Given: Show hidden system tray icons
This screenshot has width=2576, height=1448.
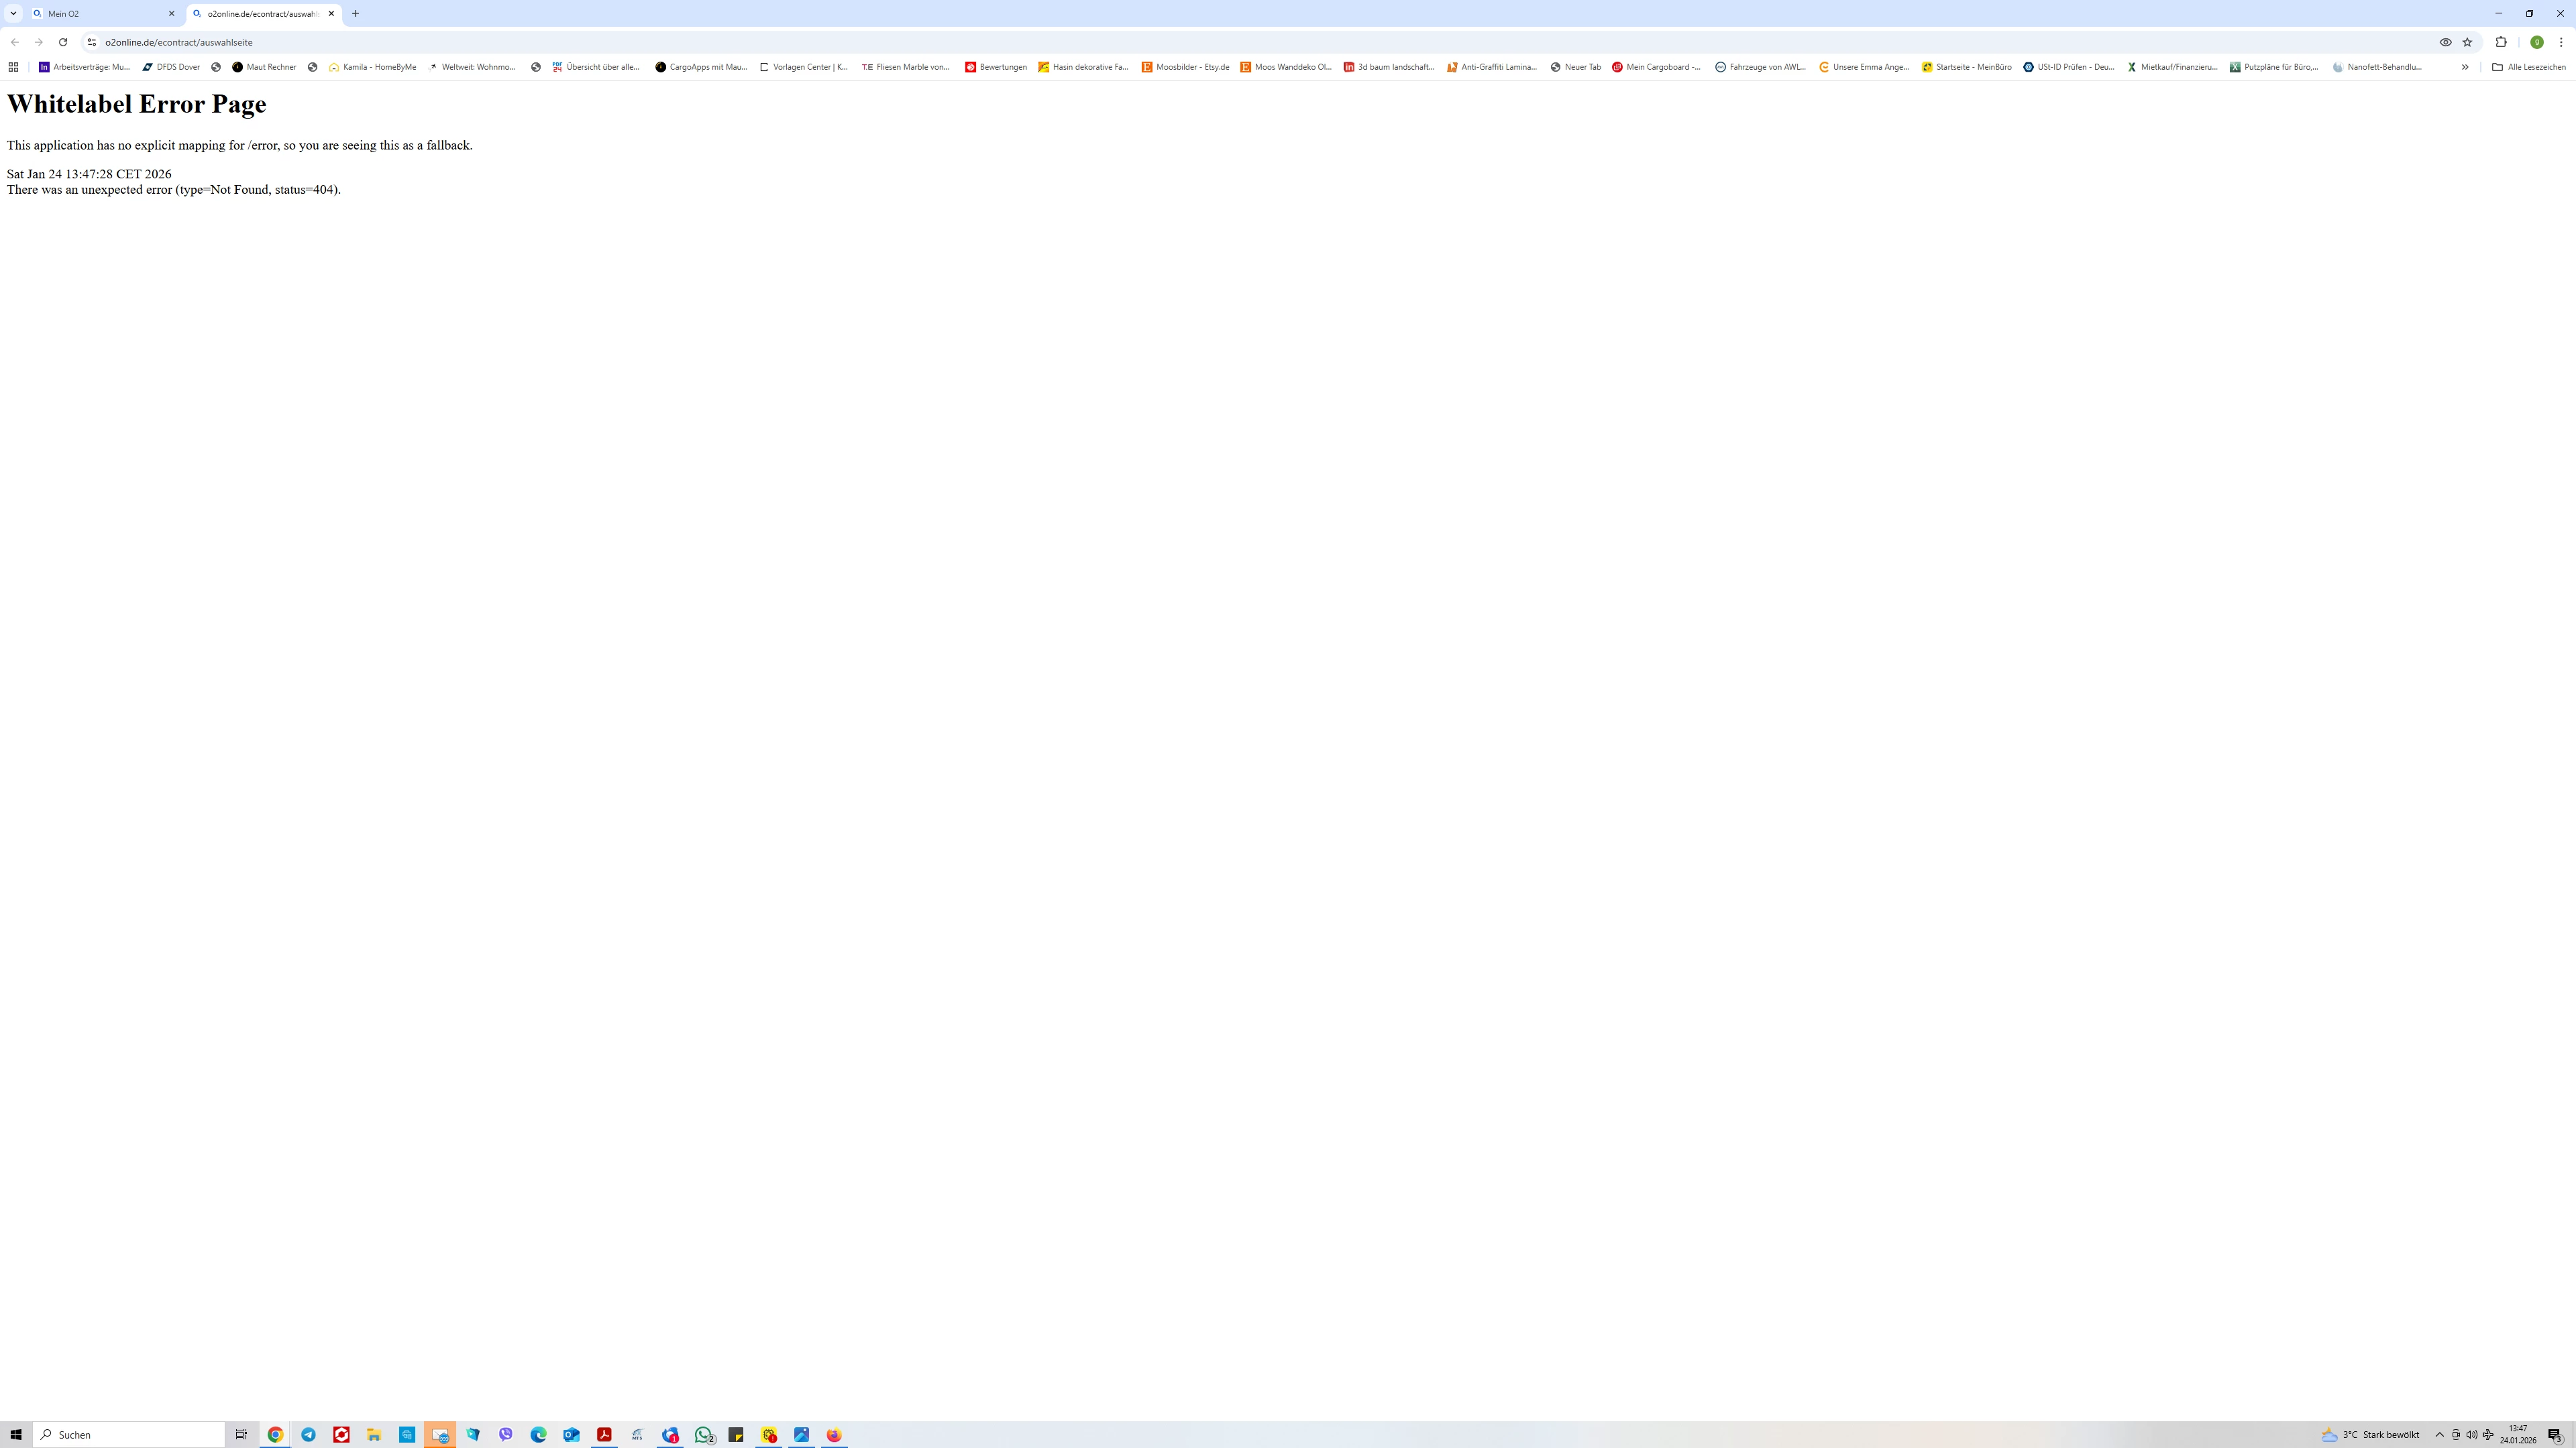Looking at the screenshot, I should tap(2439, 1435).
